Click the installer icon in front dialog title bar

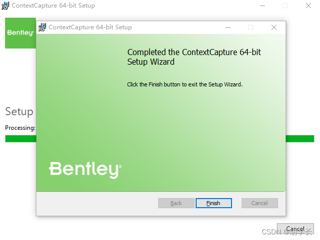tap(42, 27)
